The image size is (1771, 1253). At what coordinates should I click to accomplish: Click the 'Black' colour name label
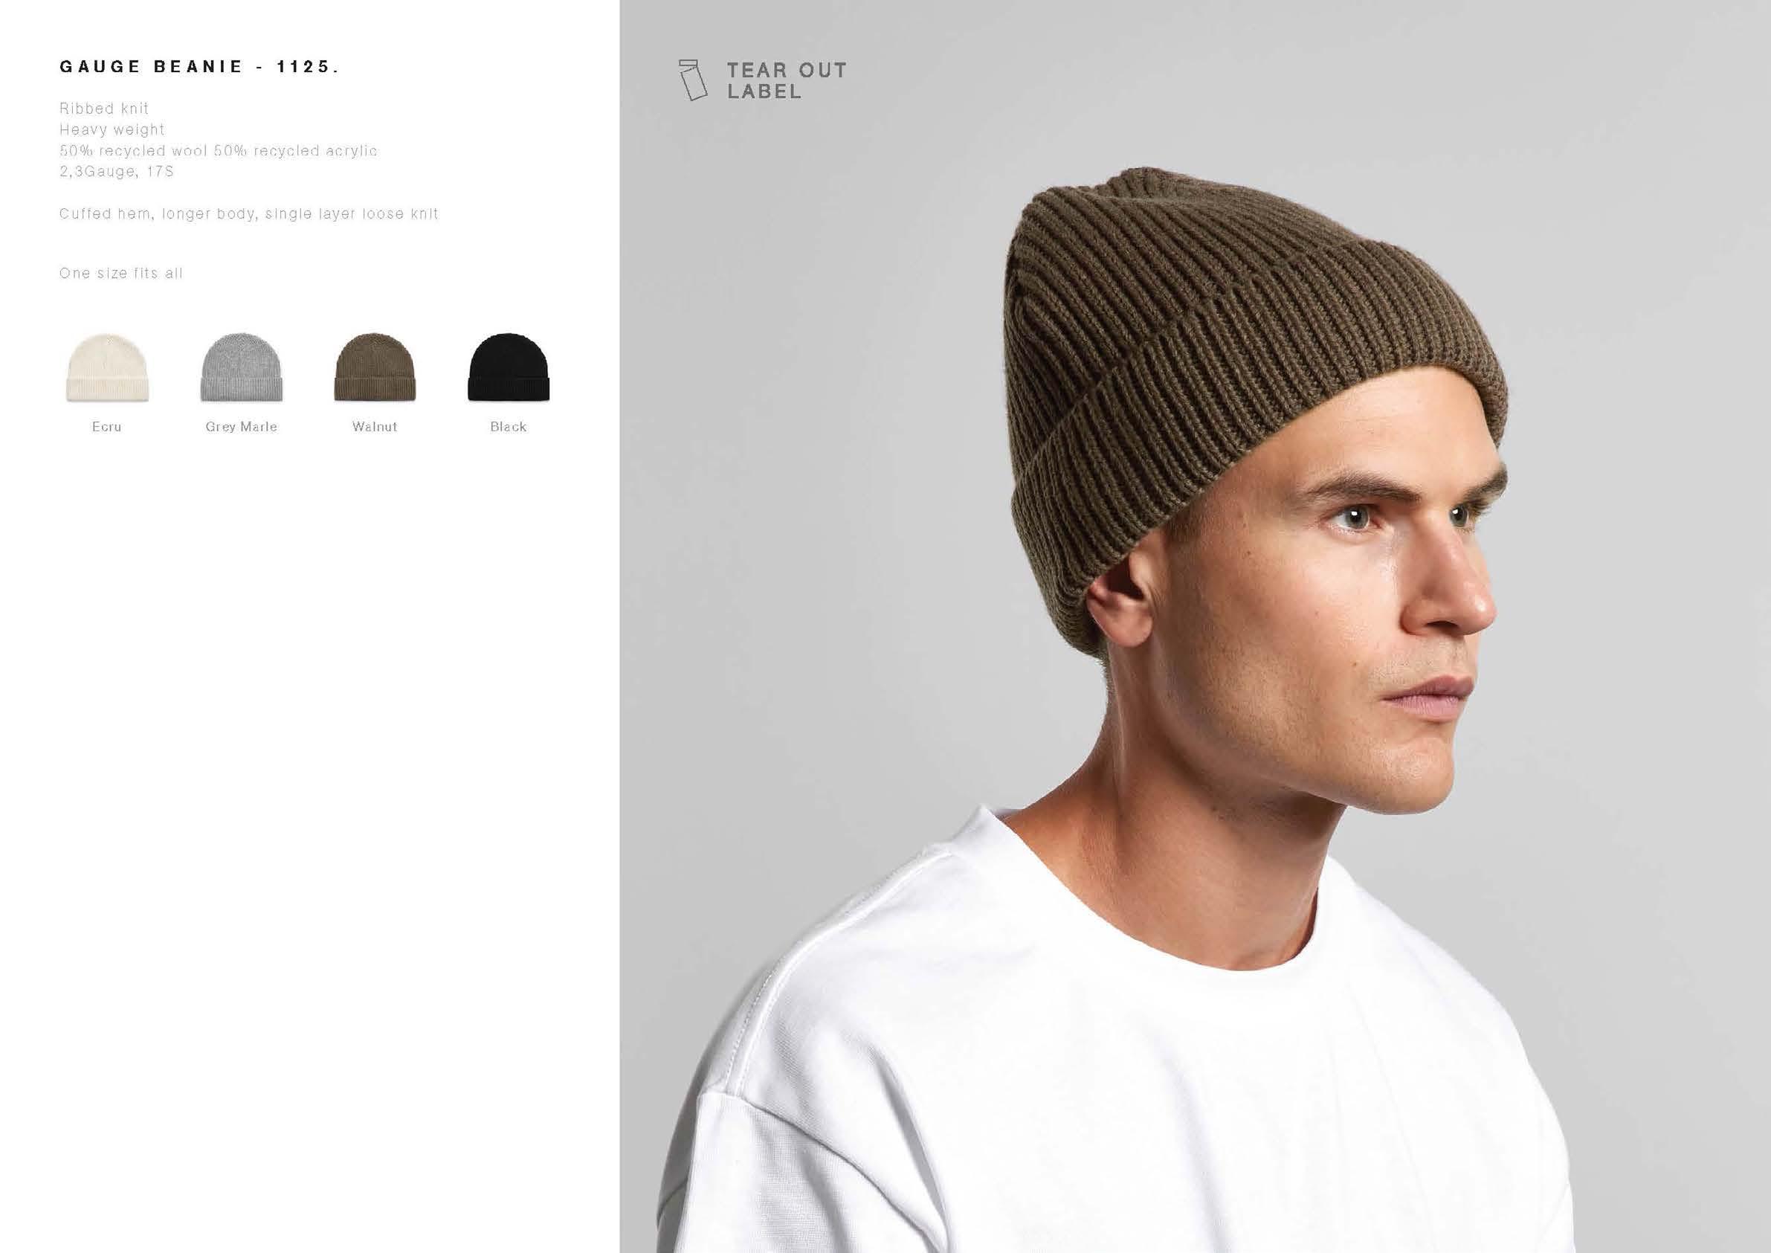pyautogui.click(x=509, y=427)
